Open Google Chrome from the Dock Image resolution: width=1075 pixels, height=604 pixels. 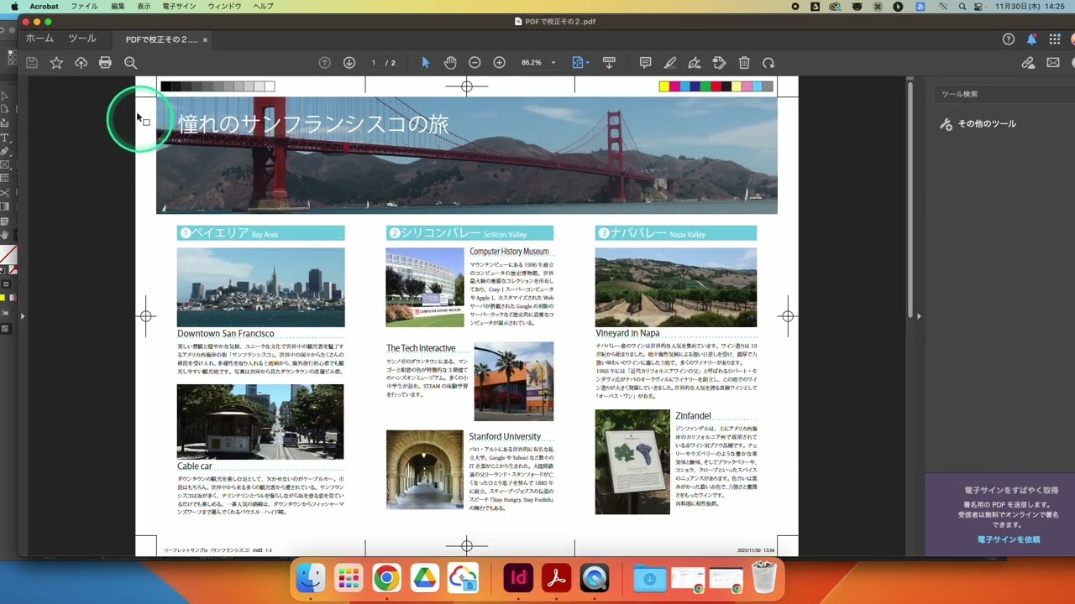[386, 578]
